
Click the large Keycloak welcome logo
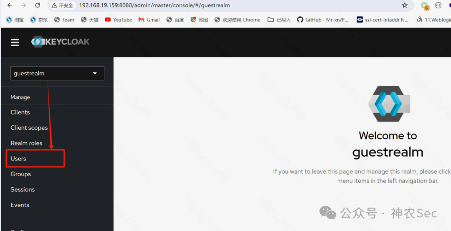[389, 104]
